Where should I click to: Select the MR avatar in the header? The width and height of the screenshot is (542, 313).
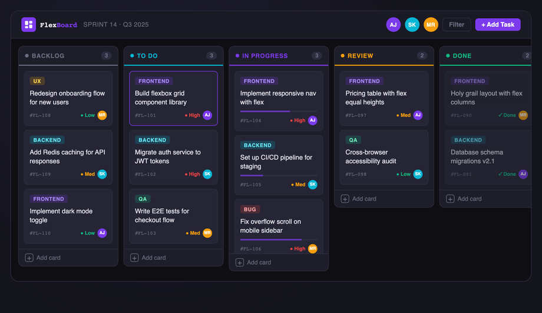pyautogui.click(x=431, y=25)
